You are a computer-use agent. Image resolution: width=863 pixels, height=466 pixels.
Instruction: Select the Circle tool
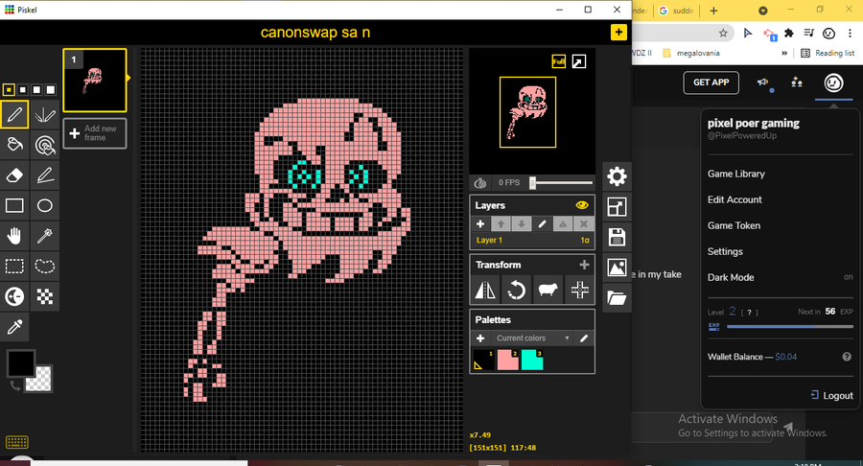[44, 206]
